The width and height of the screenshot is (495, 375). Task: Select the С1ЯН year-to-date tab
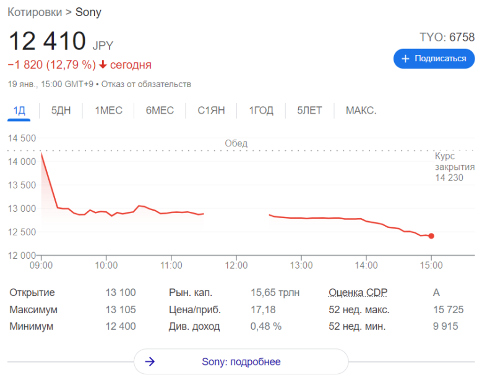click(x=211, y=111)
